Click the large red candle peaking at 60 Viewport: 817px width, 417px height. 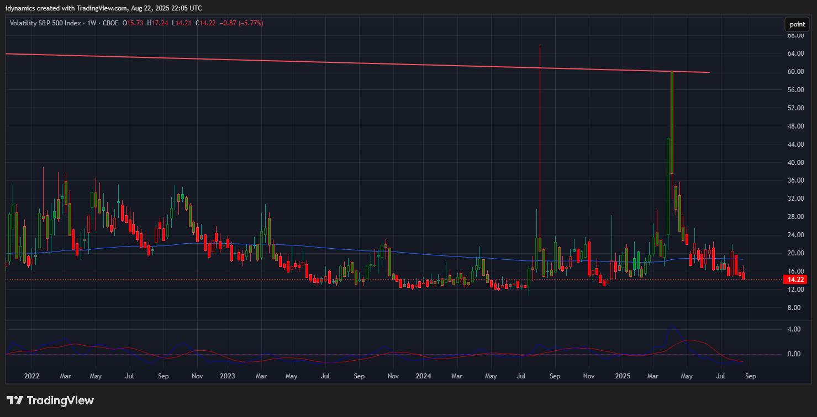(672, 122)
